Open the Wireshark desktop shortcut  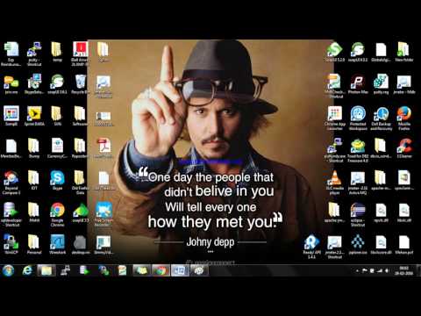57,244
